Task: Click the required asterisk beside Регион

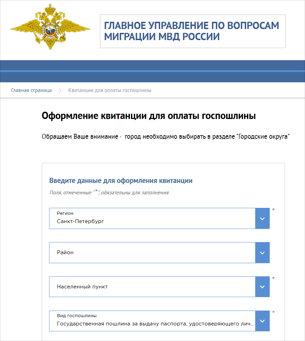Action: coord(274,210)
